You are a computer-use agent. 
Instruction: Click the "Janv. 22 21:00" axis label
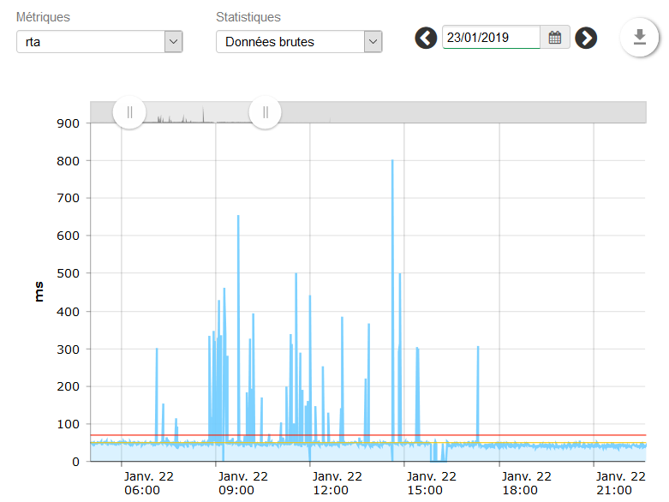click(621, 483)
